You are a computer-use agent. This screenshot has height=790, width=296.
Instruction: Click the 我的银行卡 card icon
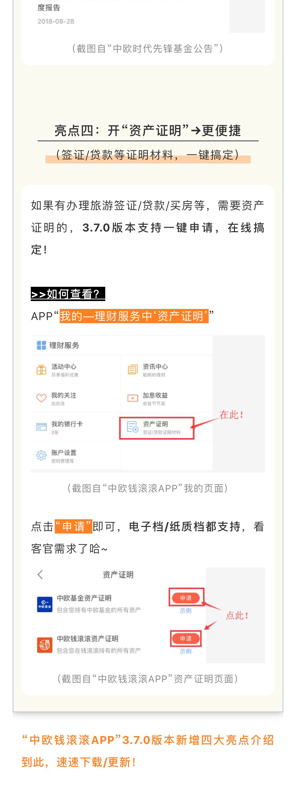point(41,426)
